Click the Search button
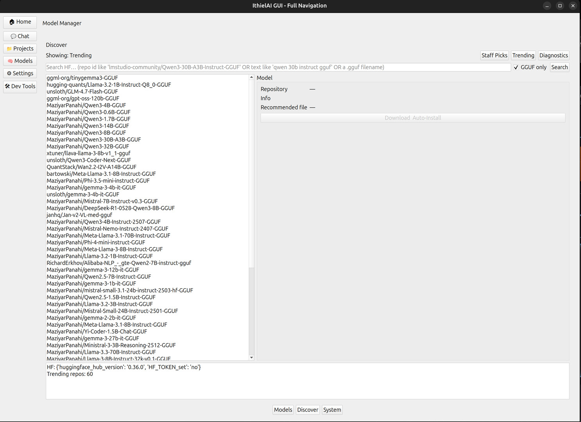The image size is (581, 422). pyautogui.click(x=559, y=67)
